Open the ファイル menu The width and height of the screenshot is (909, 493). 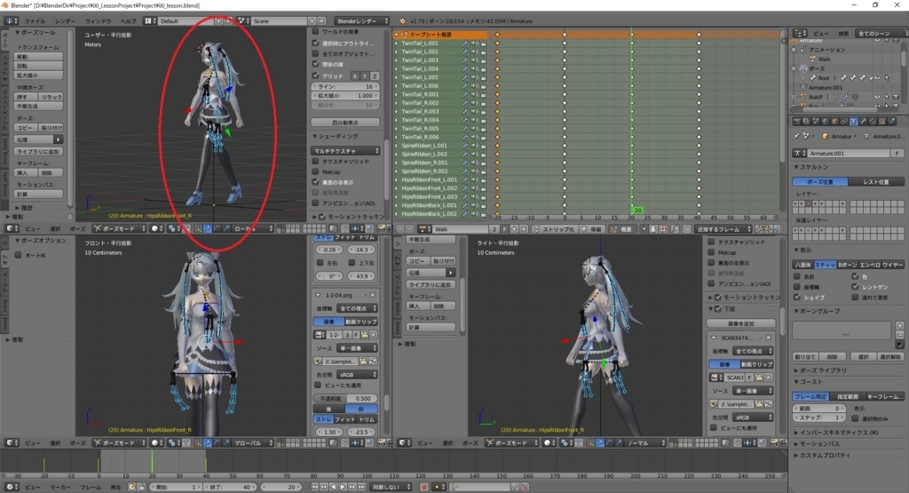[x=35, y=21]
